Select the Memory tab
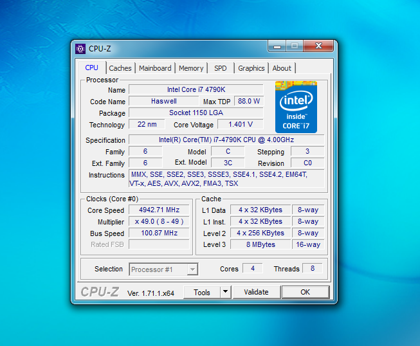 click(x=191, y=68)
